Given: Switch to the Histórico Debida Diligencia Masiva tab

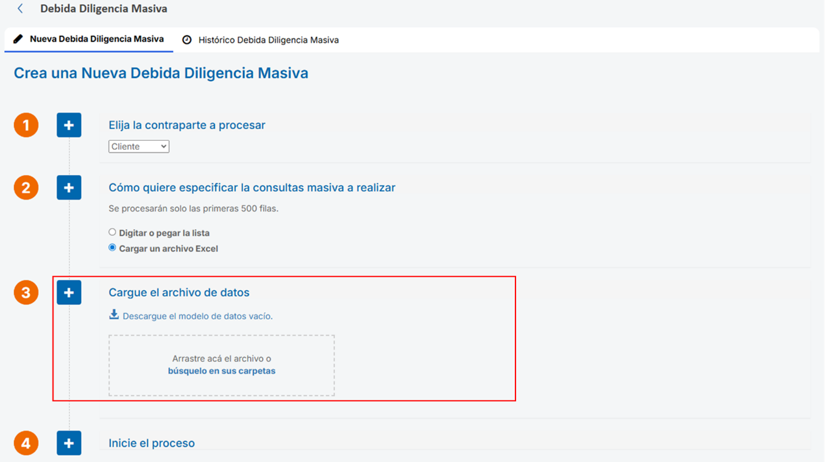Looking at the screenshot, I should click(268, 39).
